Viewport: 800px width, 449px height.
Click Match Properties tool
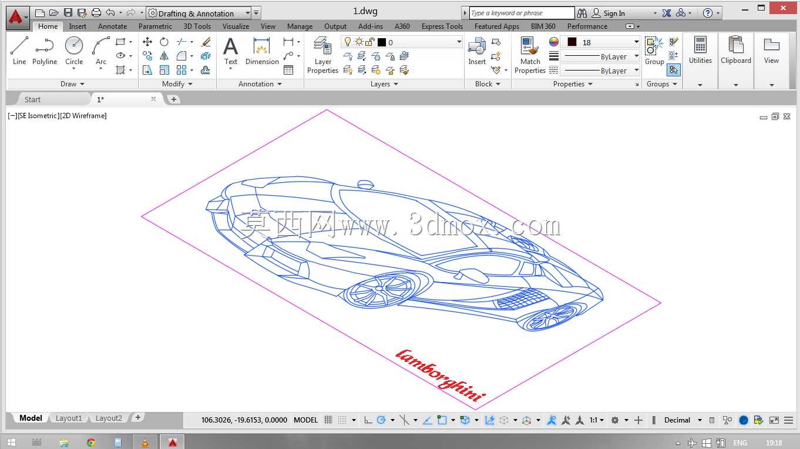[x=530, y=55]
